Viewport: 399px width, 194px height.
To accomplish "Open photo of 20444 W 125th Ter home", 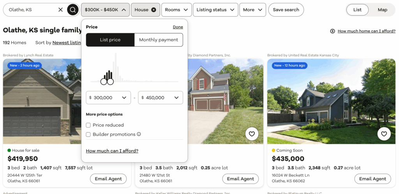I will tap(42, 101).
